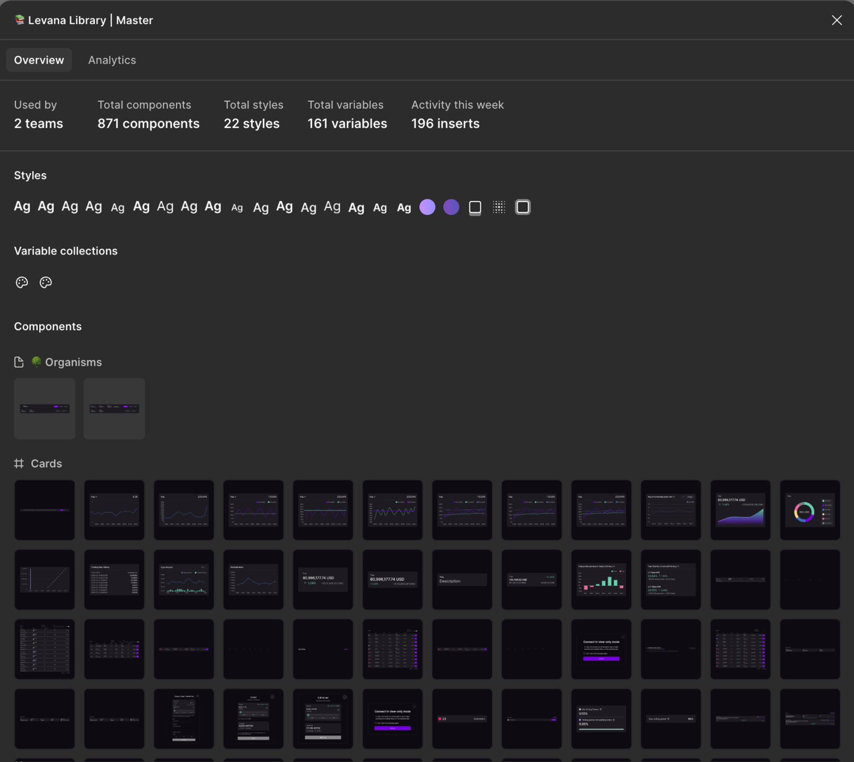Viewport: 854px width, 762px height.
Task: Click the first Ag text style
Action: pos(22,206)
